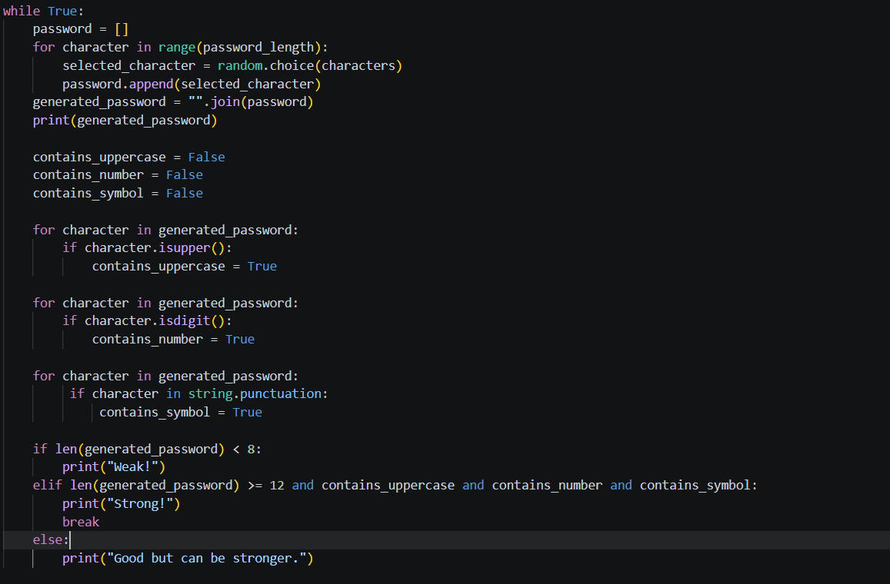Click 'contains_number = False' line
Image resolution: width=890 pixels, height=584 pixels.
(118, 175)
